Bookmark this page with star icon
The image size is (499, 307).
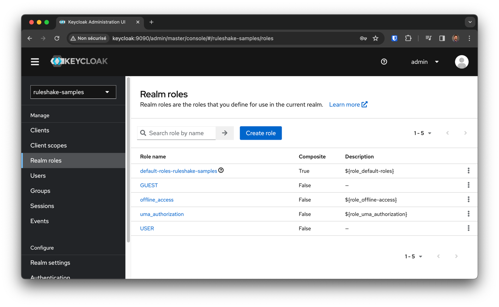tap(375, 38)
